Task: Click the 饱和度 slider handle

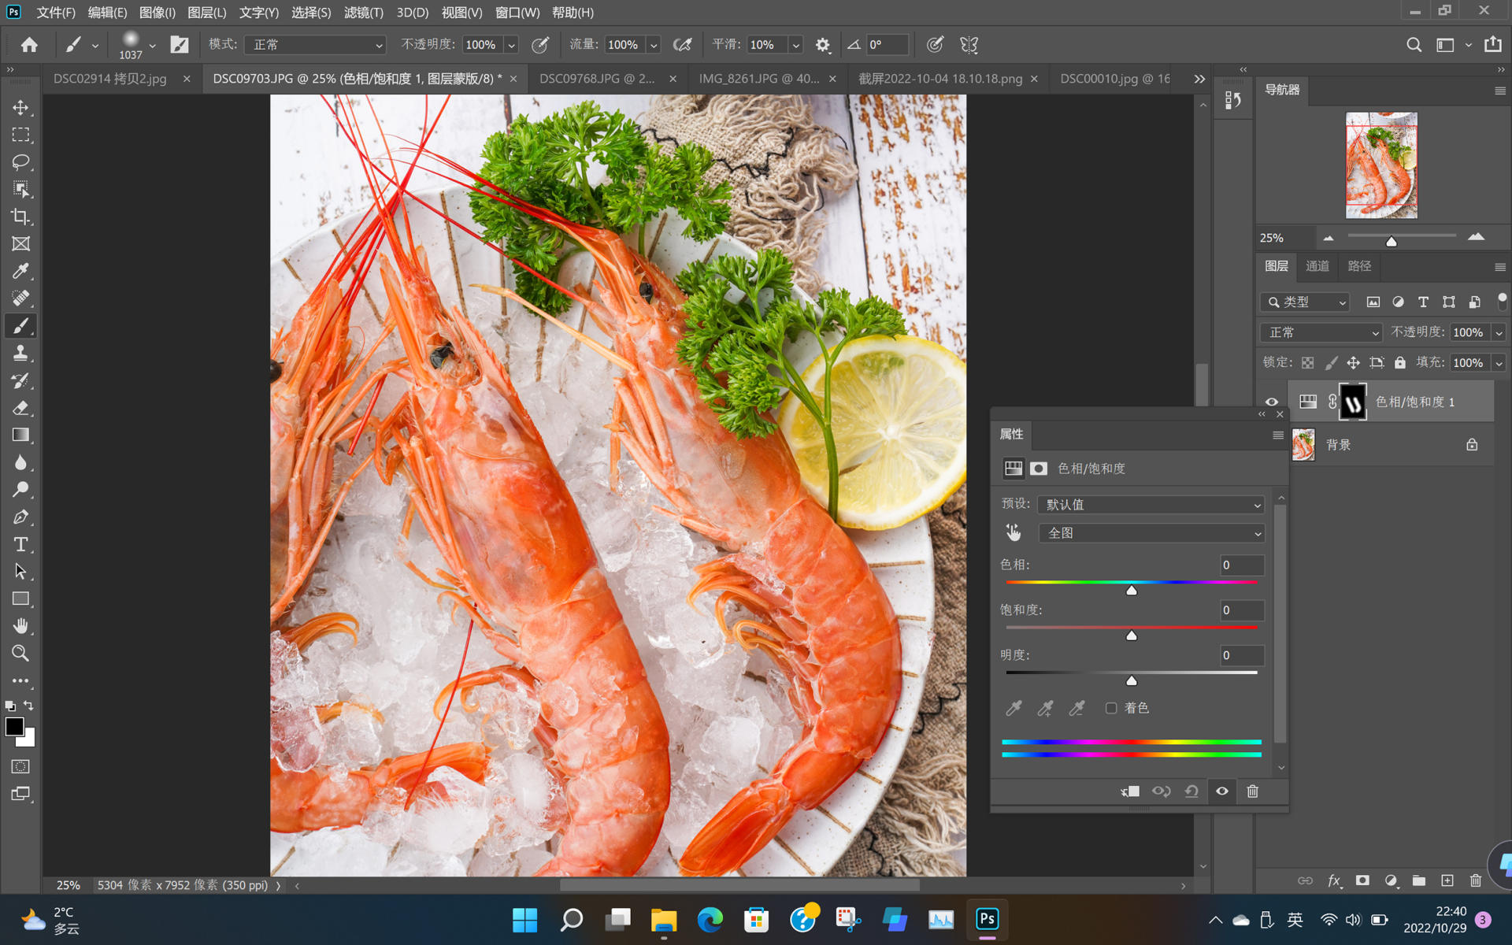Action: tap(1132, 636)
